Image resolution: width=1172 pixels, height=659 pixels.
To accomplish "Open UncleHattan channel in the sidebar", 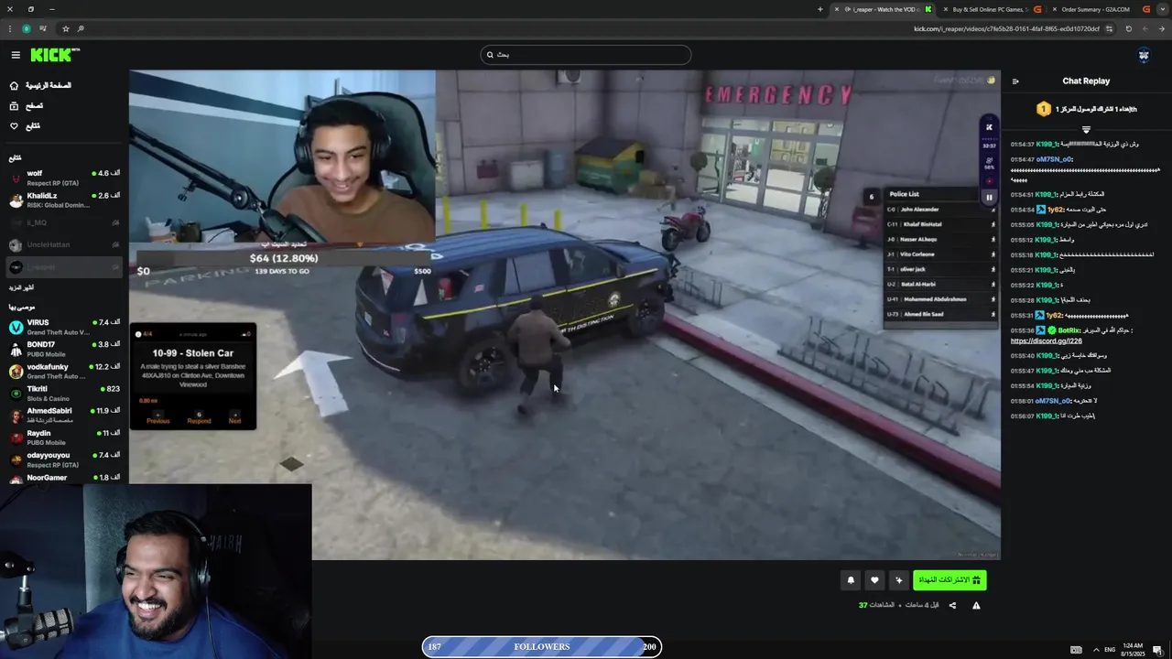I will click(x=62, y=244).
